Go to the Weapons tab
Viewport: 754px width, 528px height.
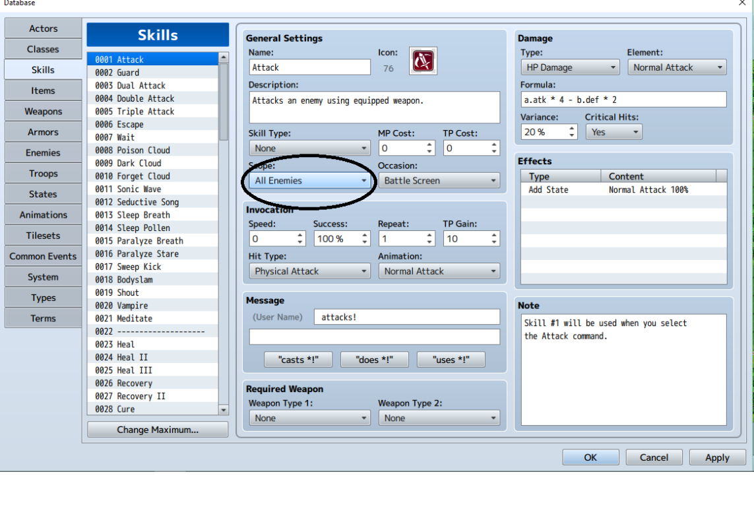coord(44,111)
